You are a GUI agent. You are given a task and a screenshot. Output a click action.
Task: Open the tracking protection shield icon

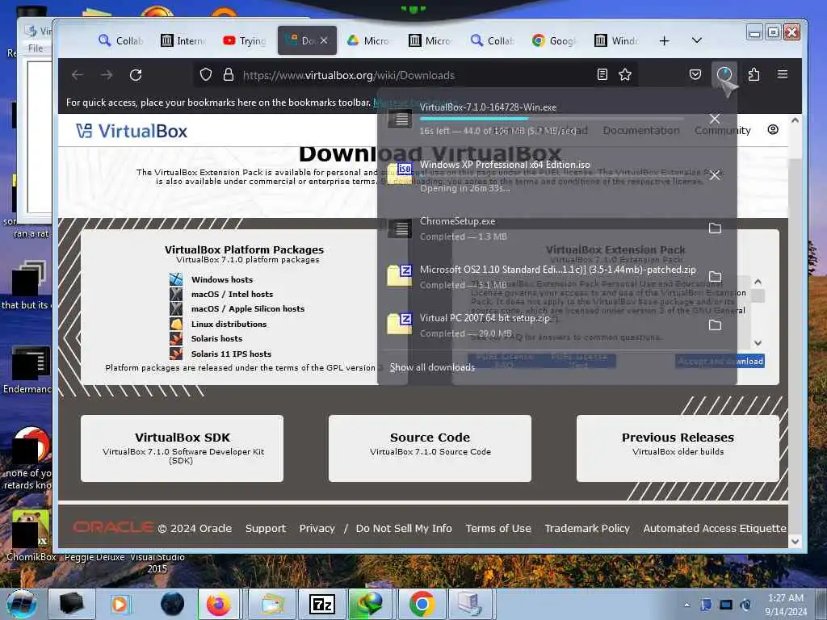click(x=206, y=75)
